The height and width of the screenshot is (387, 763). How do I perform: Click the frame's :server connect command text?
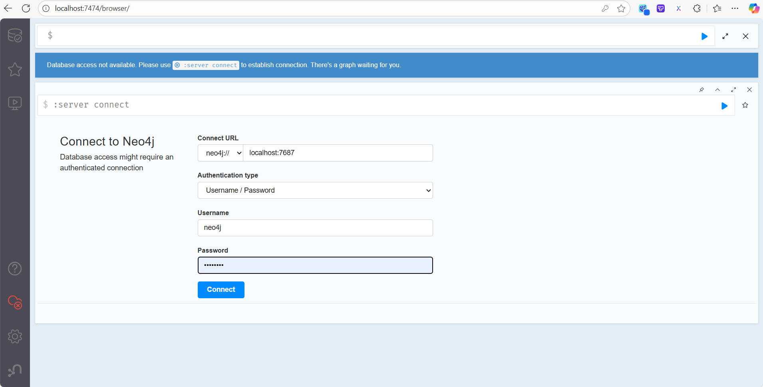click(91, 105)
